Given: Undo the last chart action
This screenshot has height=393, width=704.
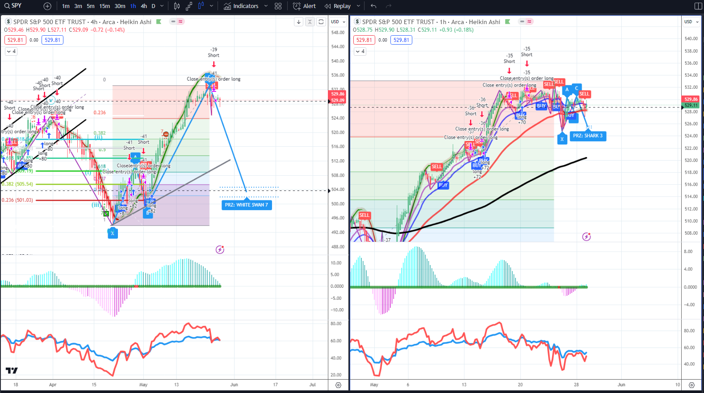Looking at the screenshot, I should click(x=373, y=6).
